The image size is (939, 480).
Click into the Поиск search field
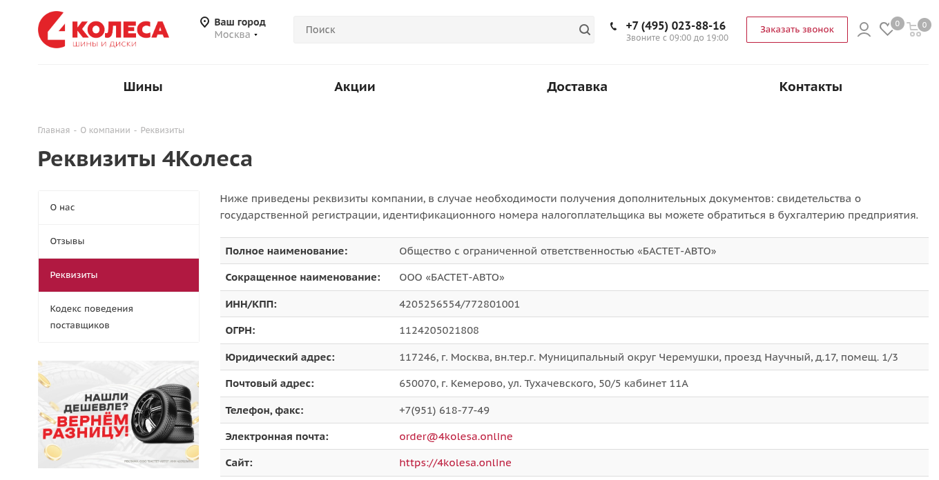(435, 30)
